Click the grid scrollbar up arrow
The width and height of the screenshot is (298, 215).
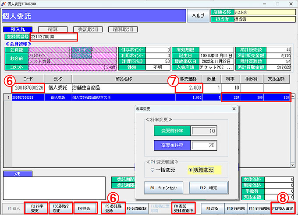(293, 96)
